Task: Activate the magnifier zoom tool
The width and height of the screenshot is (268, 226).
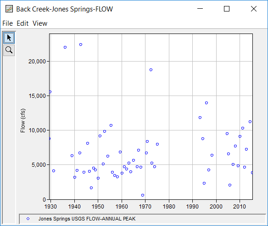Action: [x=9, y=50]
